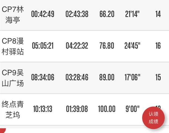
Task: Click rank 14 in the CP7 row
Action: click(x=158, y=14)
